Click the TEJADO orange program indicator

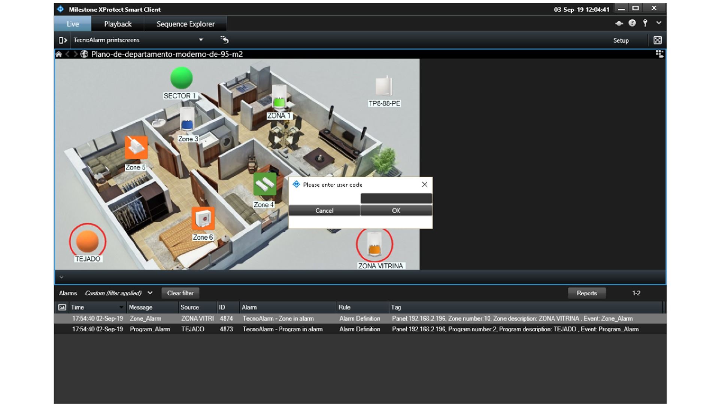click(87, 241)
